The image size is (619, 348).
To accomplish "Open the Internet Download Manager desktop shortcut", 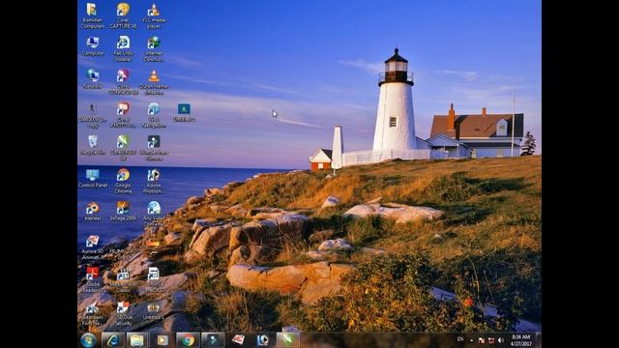I will (154, 48).
